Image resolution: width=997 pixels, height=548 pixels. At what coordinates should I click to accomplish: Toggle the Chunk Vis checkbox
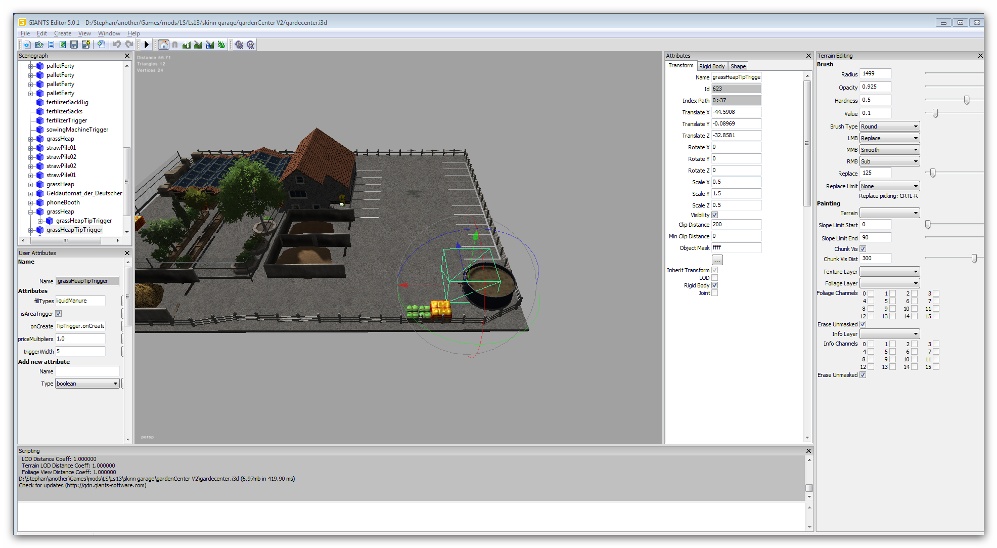(x=863, y=249)
